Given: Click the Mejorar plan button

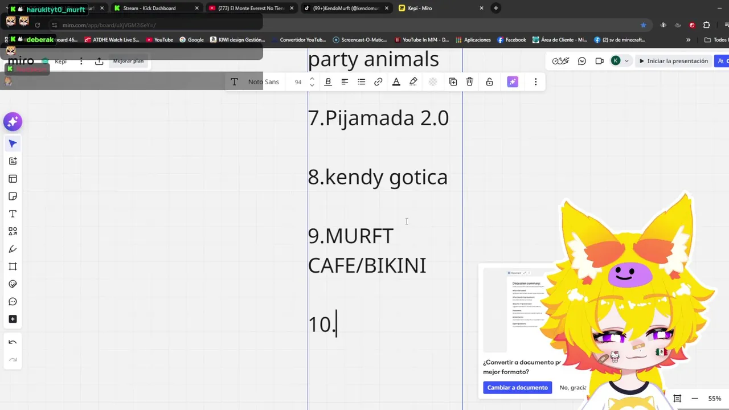Looking at the screenshot, I should click(128, 61).
